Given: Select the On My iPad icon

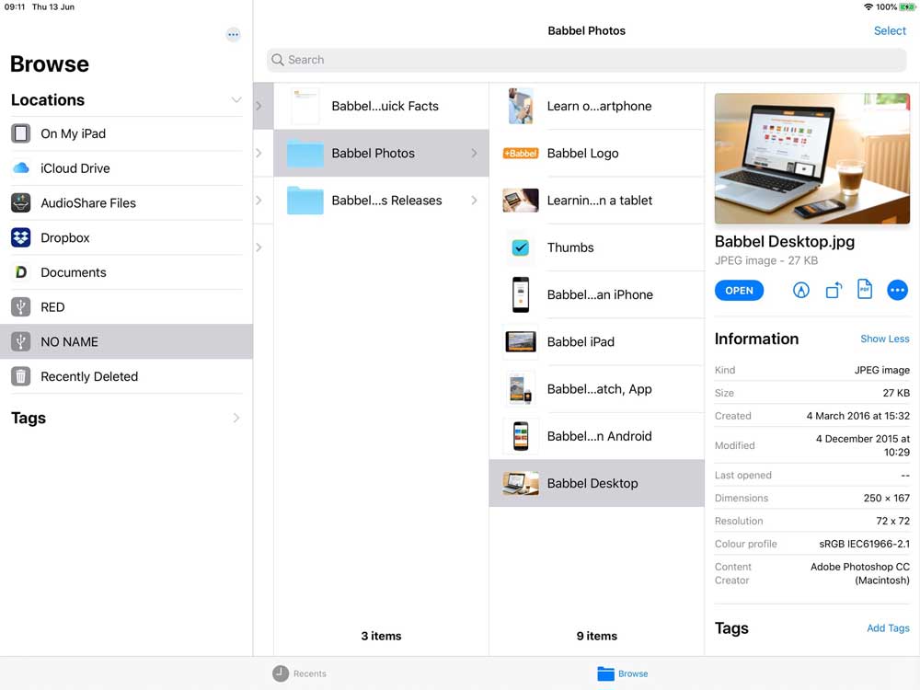Looking at the screenshot, I should coord(20,133).
